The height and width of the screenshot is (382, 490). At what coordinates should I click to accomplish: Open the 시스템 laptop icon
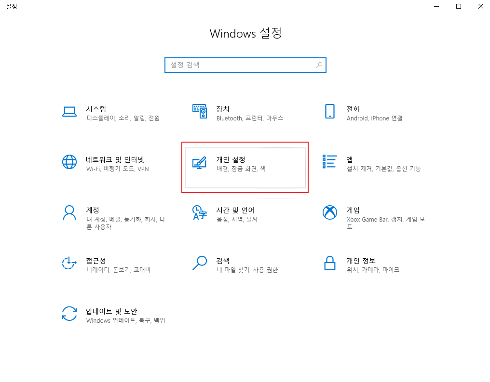coord(69,112)
